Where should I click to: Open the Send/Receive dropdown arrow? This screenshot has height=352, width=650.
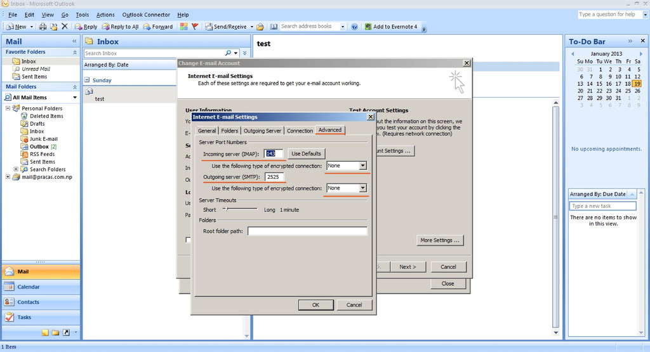click(251, 27)
